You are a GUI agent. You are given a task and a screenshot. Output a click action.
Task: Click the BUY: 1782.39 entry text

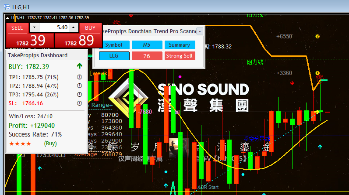29,67
